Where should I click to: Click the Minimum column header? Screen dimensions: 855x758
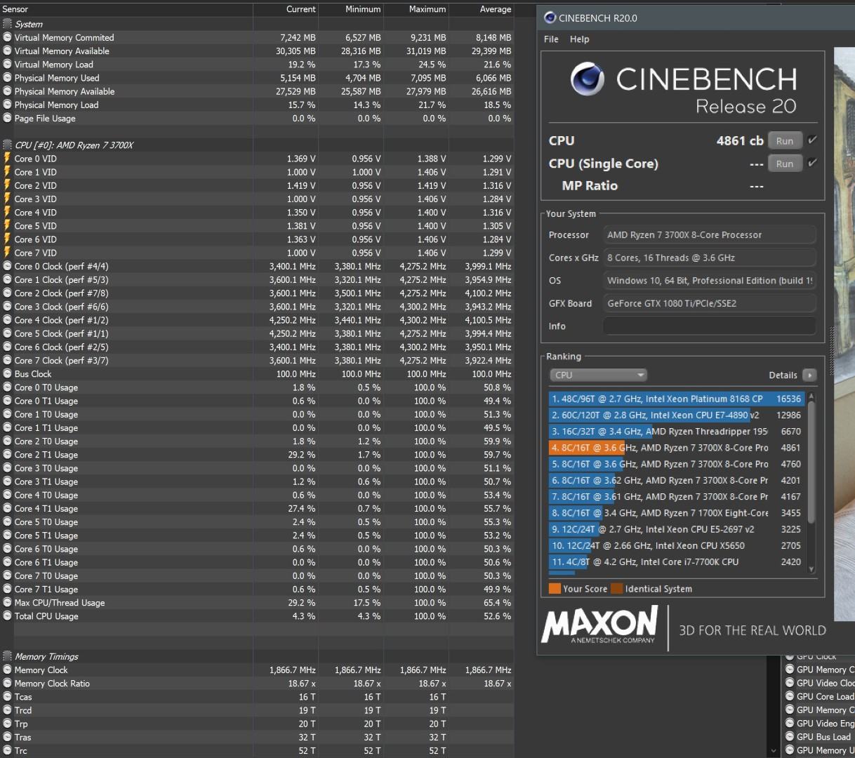click(x=351, y=9)
